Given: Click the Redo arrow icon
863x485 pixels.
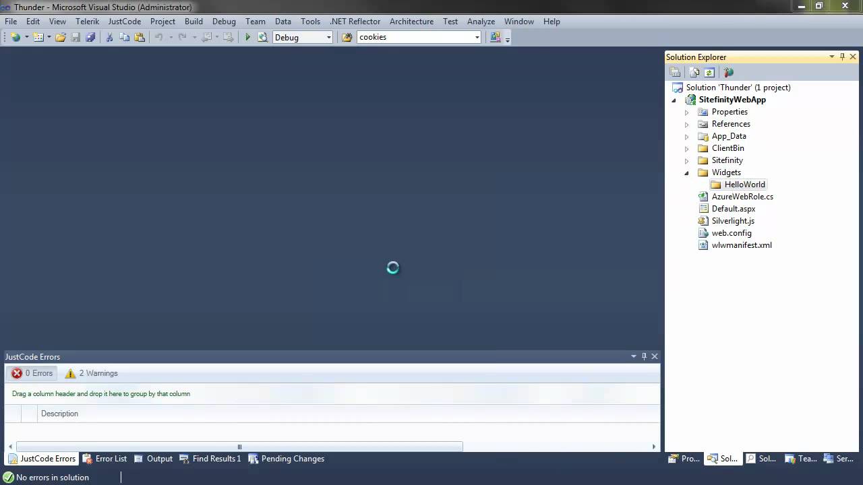Looking at the screenshot, I should click(182, 37).
